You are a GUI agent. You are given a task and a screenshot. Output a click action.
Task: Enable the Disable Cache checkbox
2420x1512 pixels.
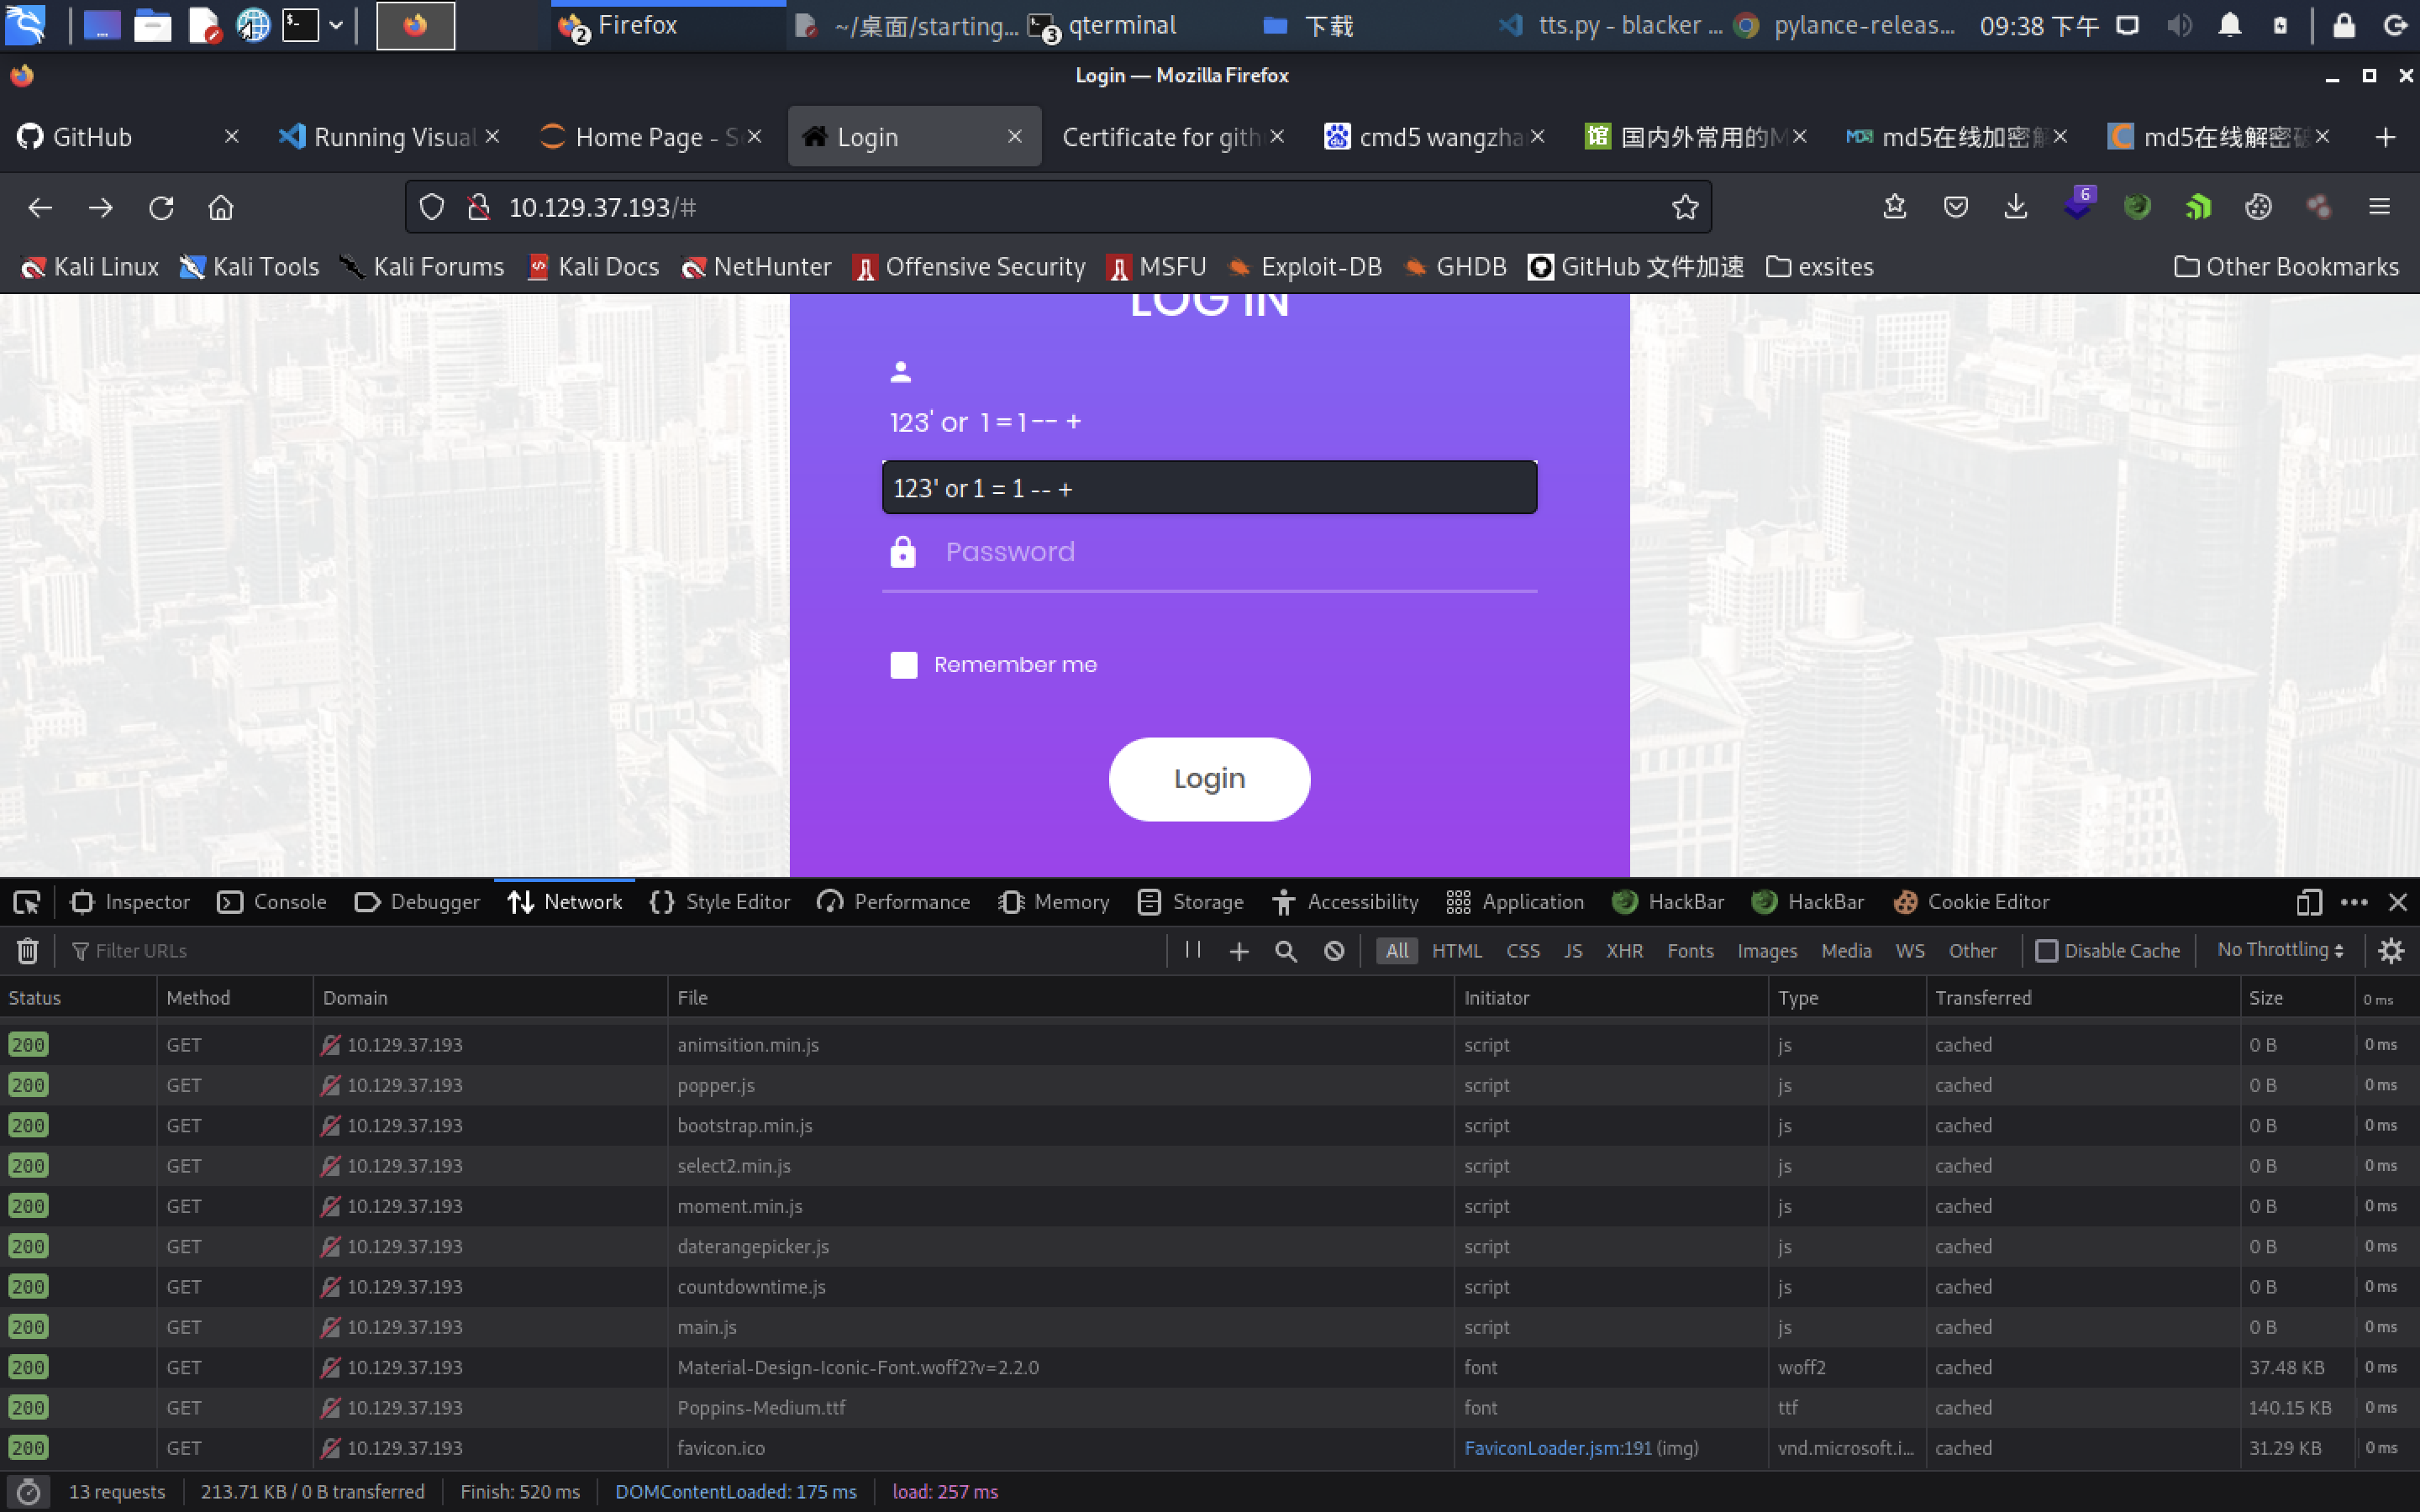tap(2046, 951)
